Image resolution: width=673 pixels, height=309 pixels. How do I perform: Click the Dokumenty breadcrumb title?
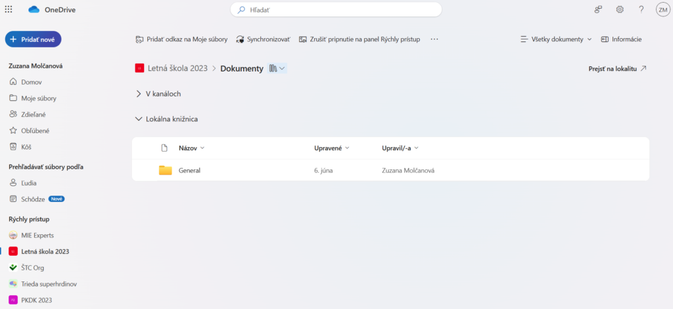coord(242,69)
